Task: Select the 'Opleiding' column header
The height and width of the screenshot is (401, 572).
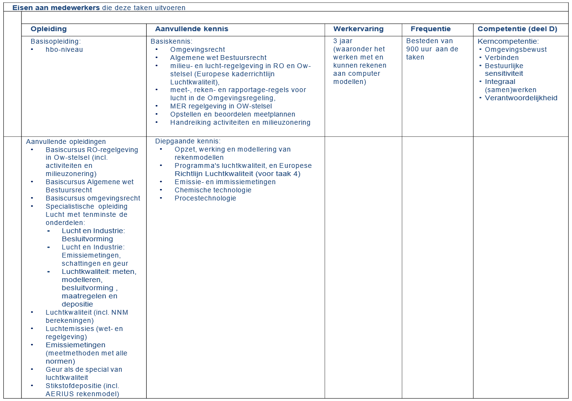Action: tap(48, 29)
